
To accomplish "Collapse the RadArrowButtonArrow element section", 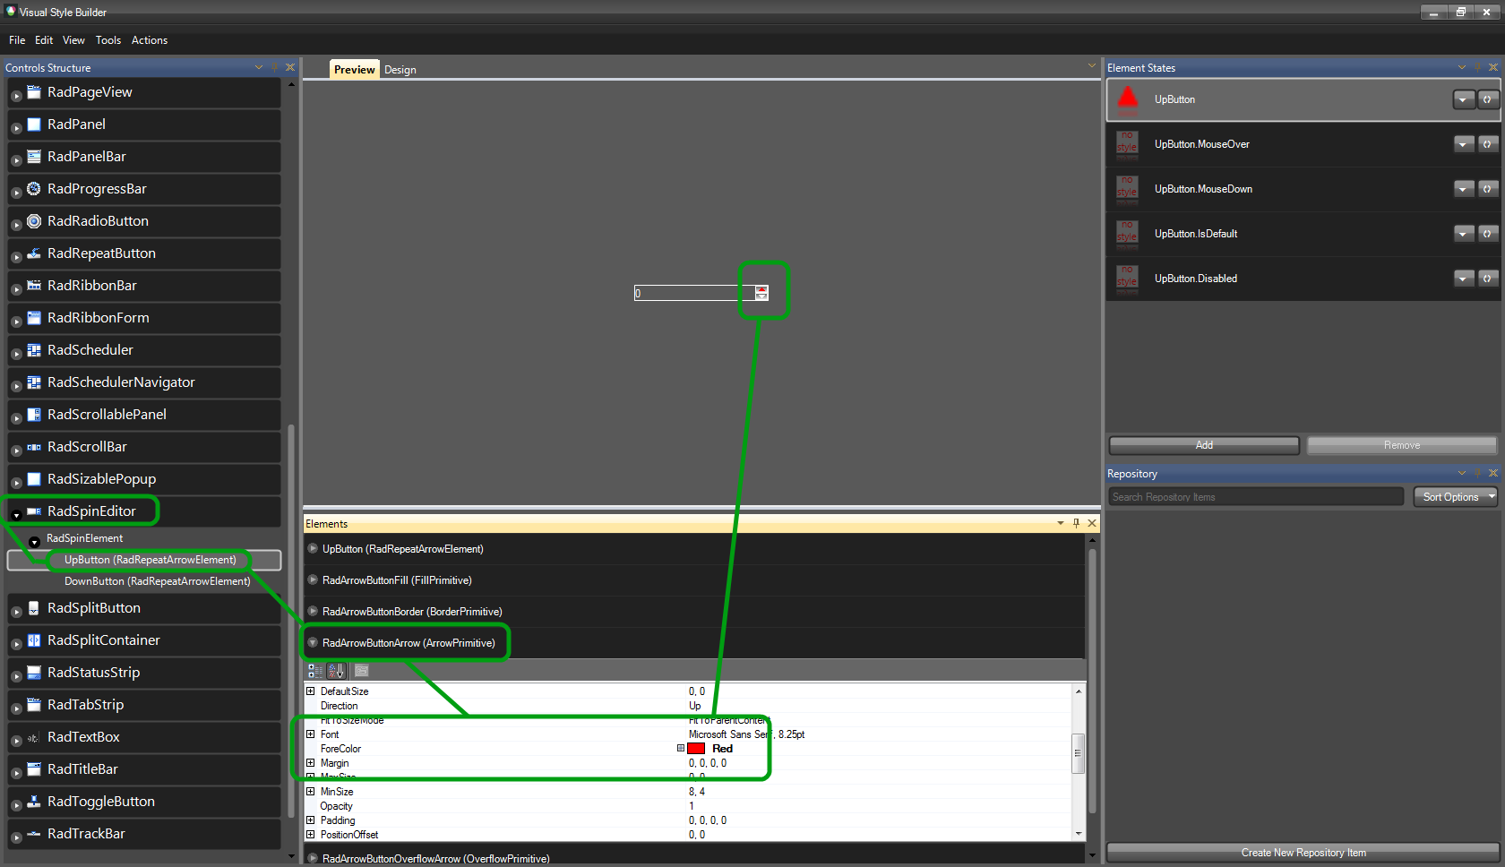I will [313, 642].
